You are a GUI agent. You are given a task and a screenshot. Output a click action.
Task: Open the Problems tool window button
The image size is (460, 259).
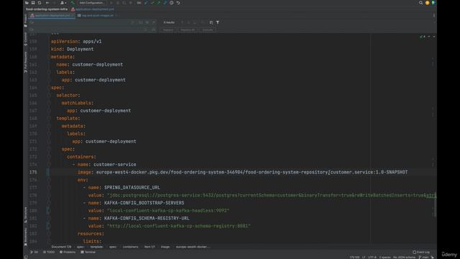(68, 252)
